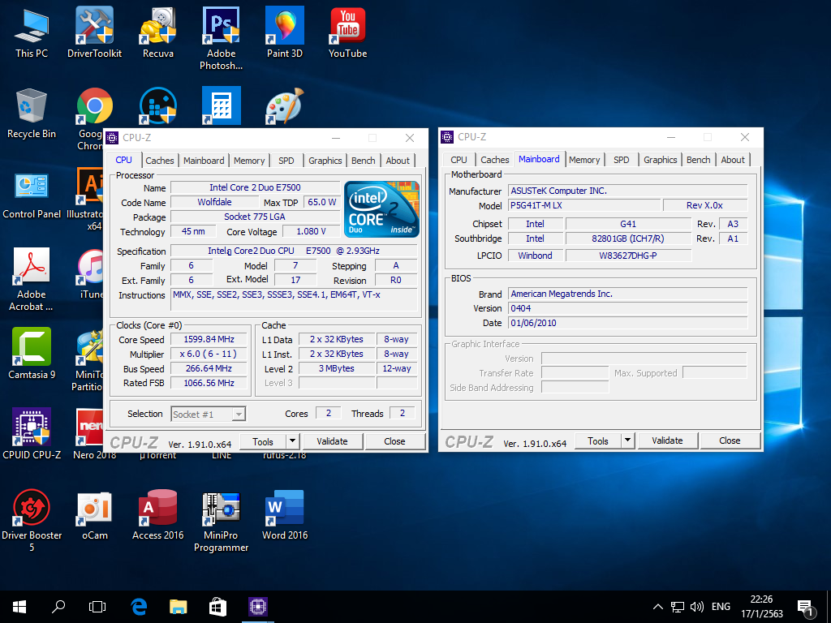Screen dimensions: 831x623
Task: Open Access 2016 desktop icon
Action: [158, 513]
